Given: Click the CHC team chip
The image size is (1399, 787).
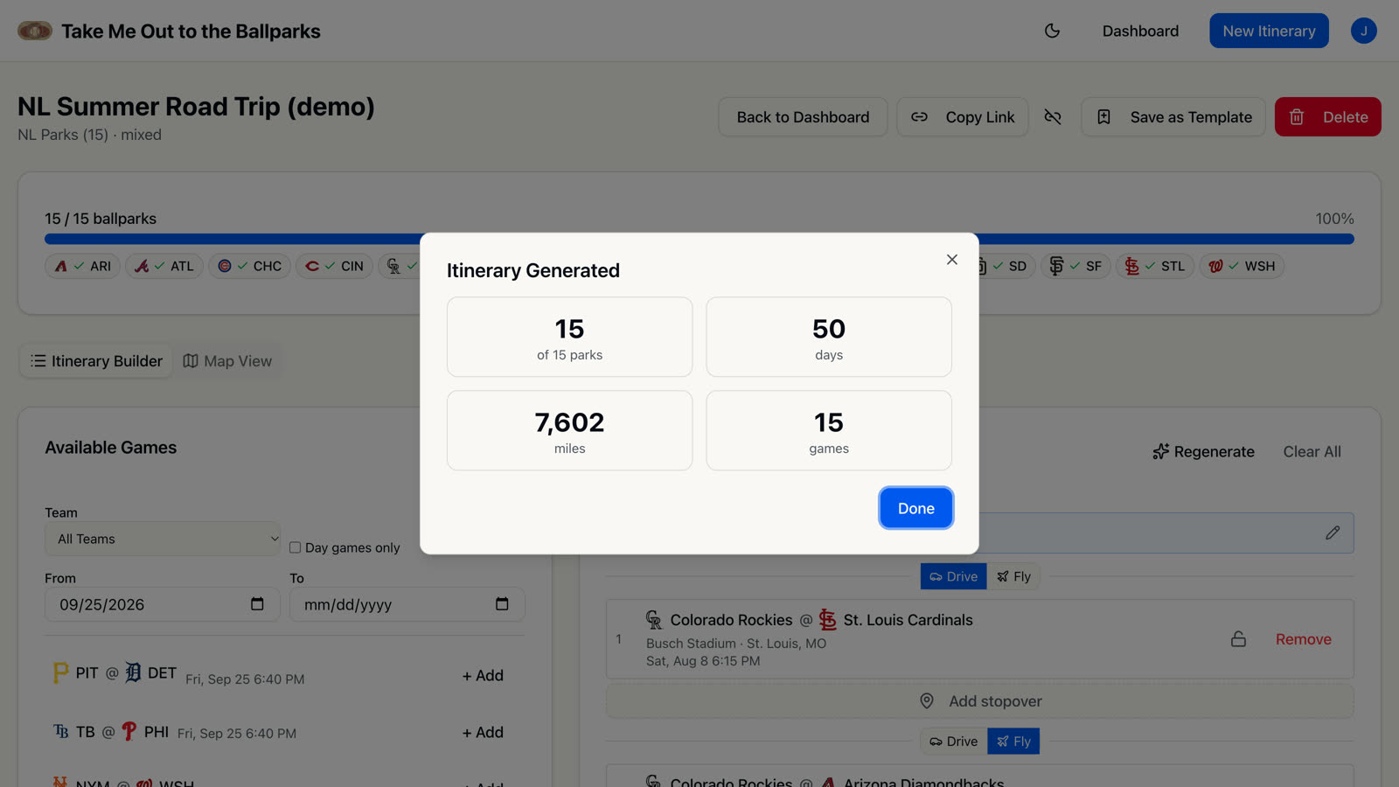Looking at the screenshot, I should pyautogui.click(x=249, y=266).
